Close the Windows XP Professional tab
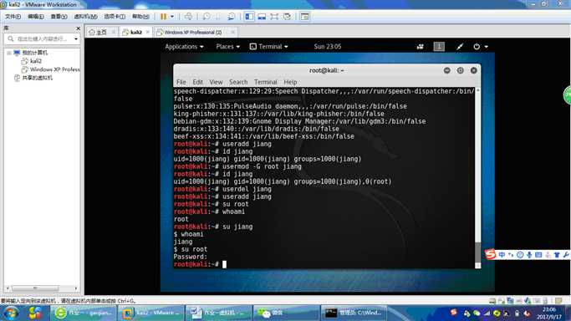The image size is (571, 321). coord(232,33)
